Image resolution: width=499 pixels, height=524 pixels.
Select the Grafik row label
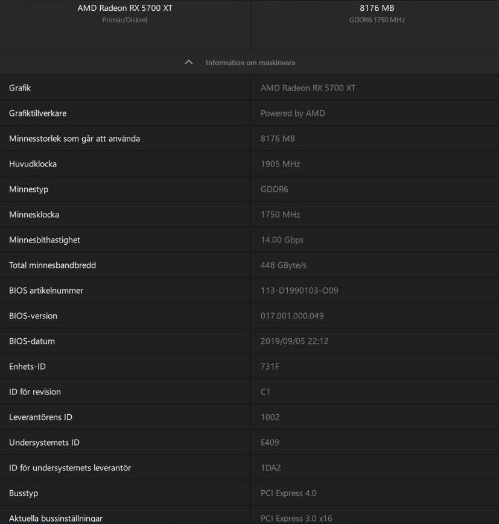point(20,88)
